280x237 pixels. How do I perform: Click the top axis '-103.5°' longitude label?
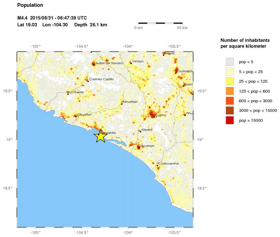pos(174,46)
